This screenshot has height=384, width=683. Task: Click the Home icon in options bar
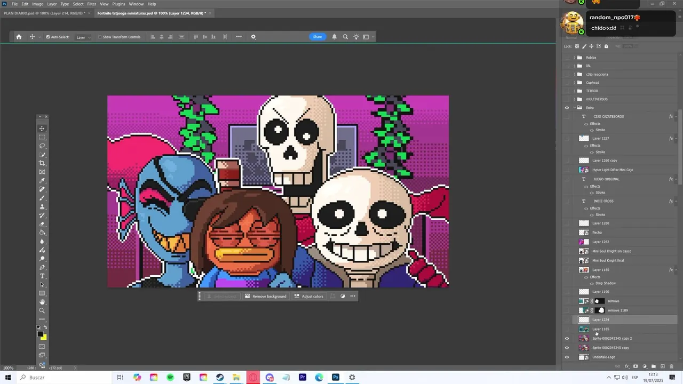(x=19, y=37)
